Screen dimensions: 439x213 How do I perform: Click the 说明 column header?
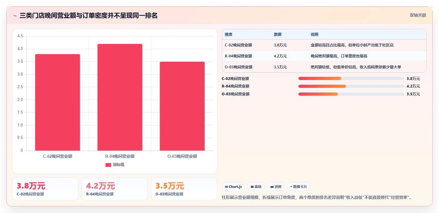(314, 35)
